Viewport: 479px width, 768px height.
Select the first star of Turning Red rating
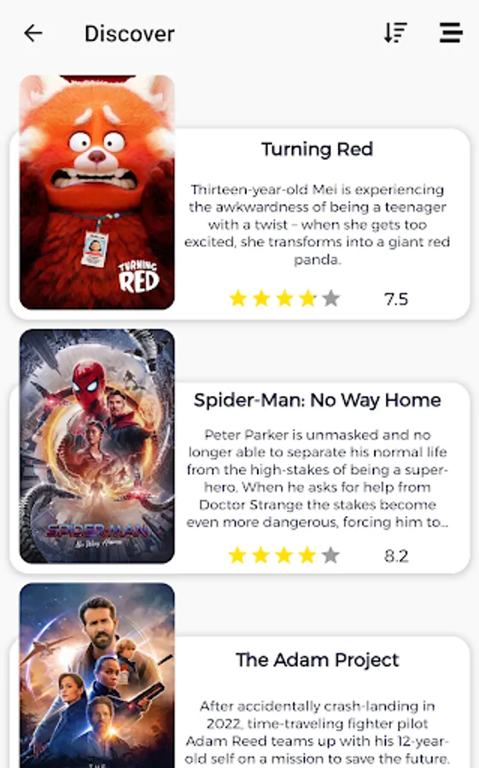[x=238, y=298]
